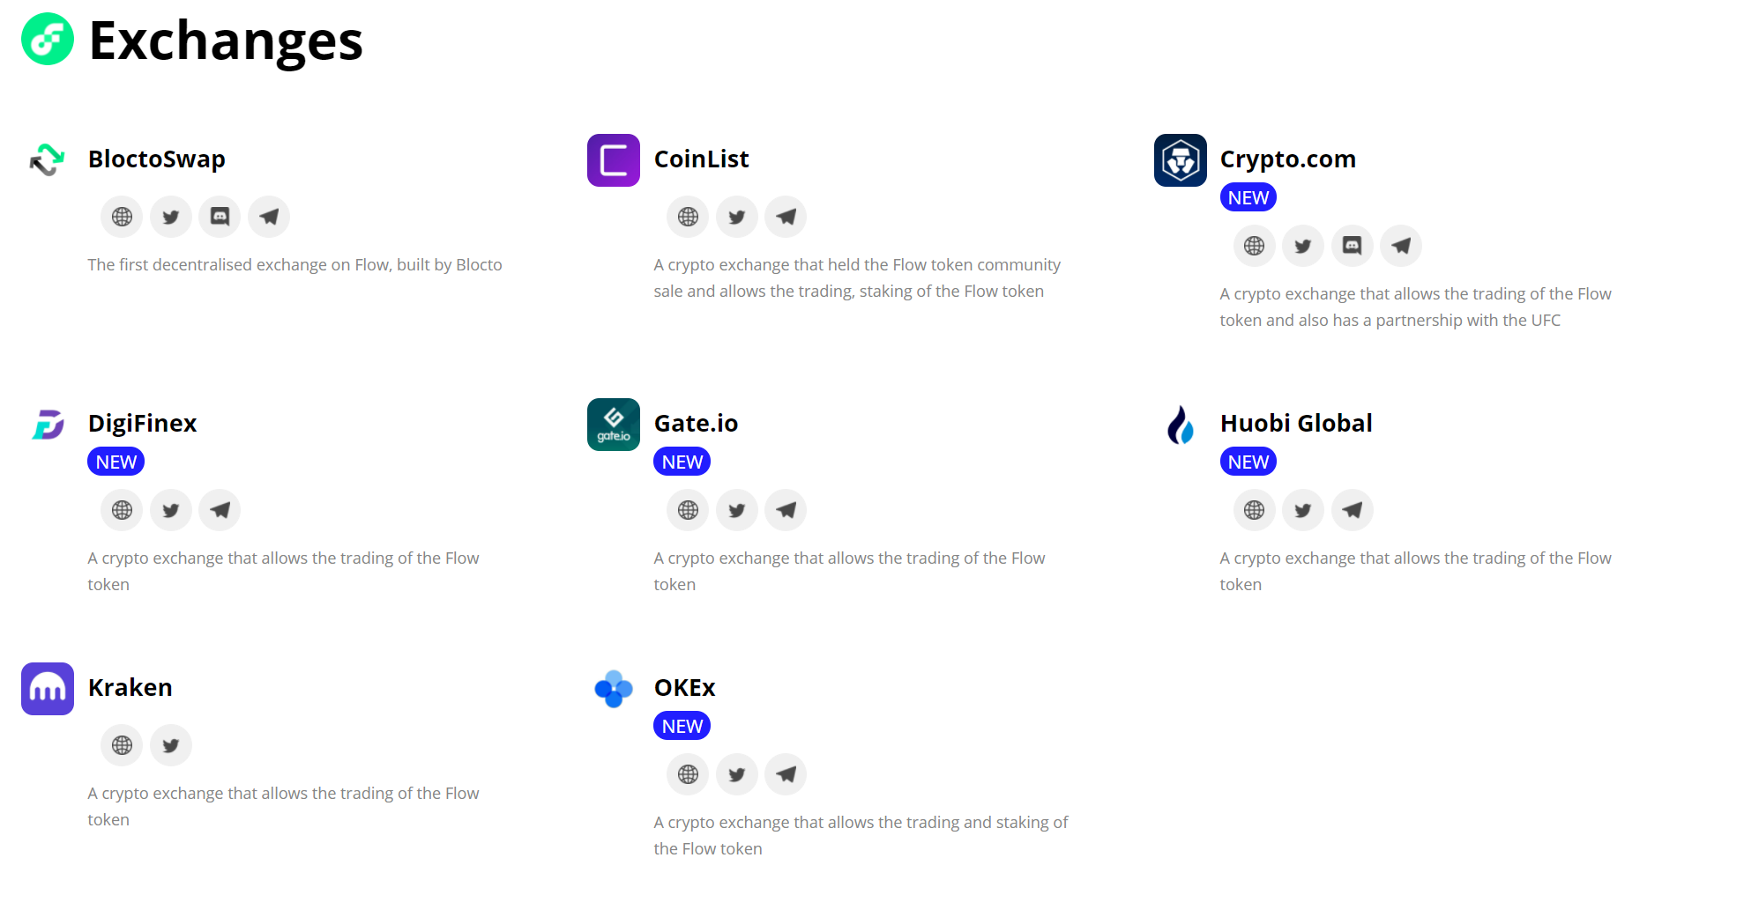Click the NEW badge on DigiFinex
1744x917 pixels.
(116, 461)
